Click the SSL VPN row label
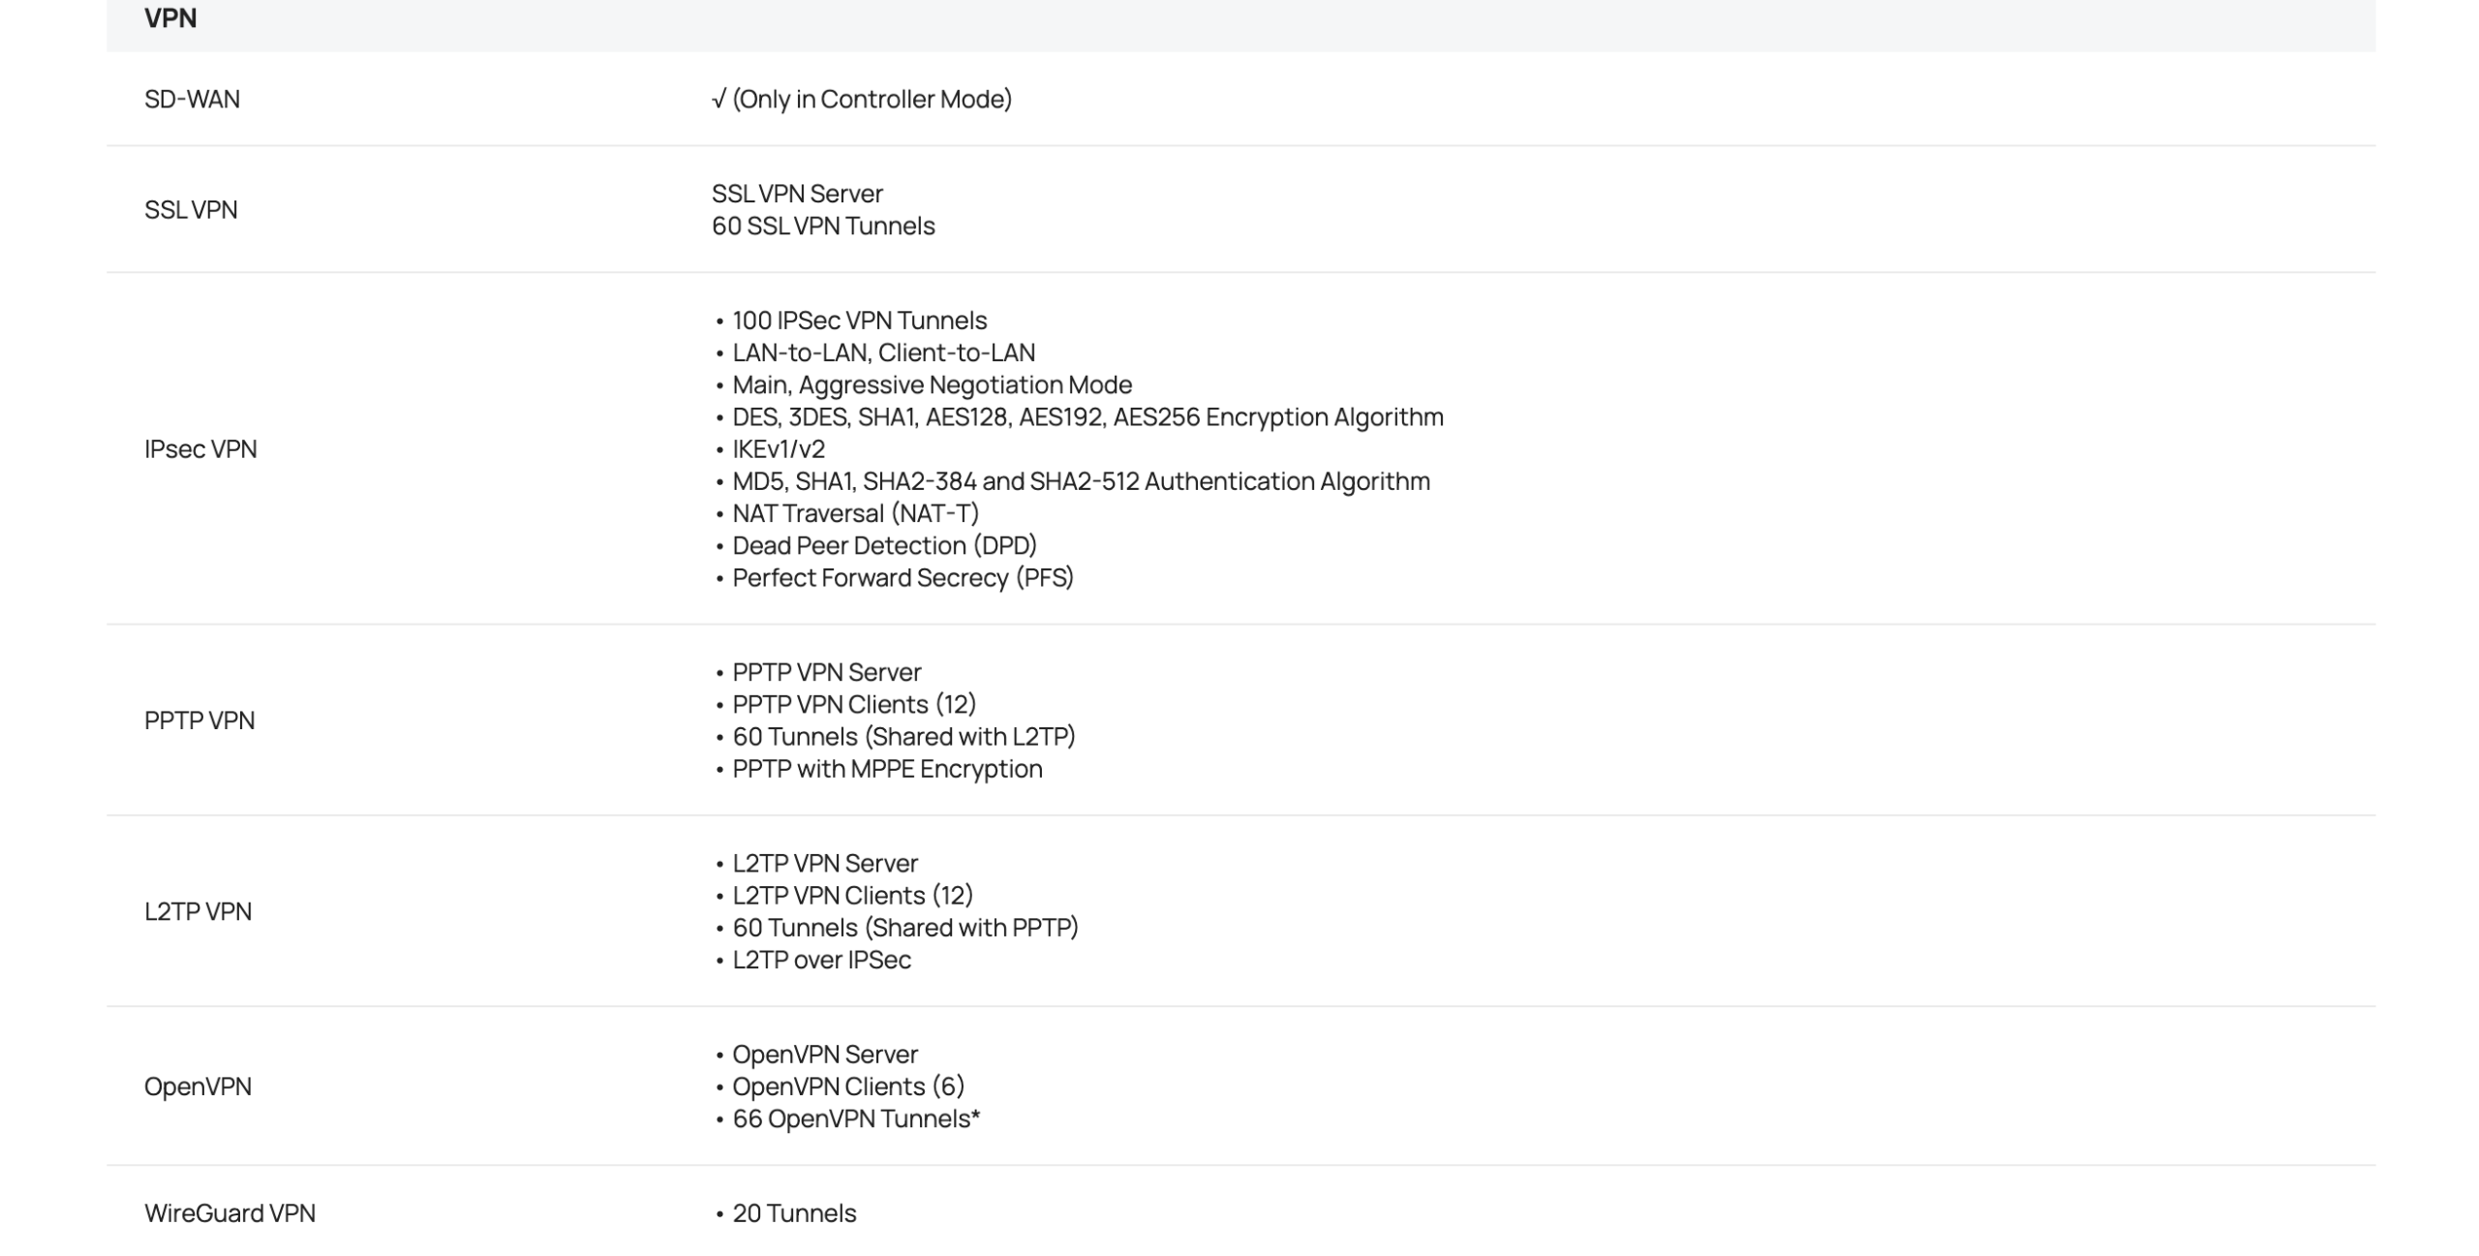This screenshot has width=2479, height=1256. [191, 209]
